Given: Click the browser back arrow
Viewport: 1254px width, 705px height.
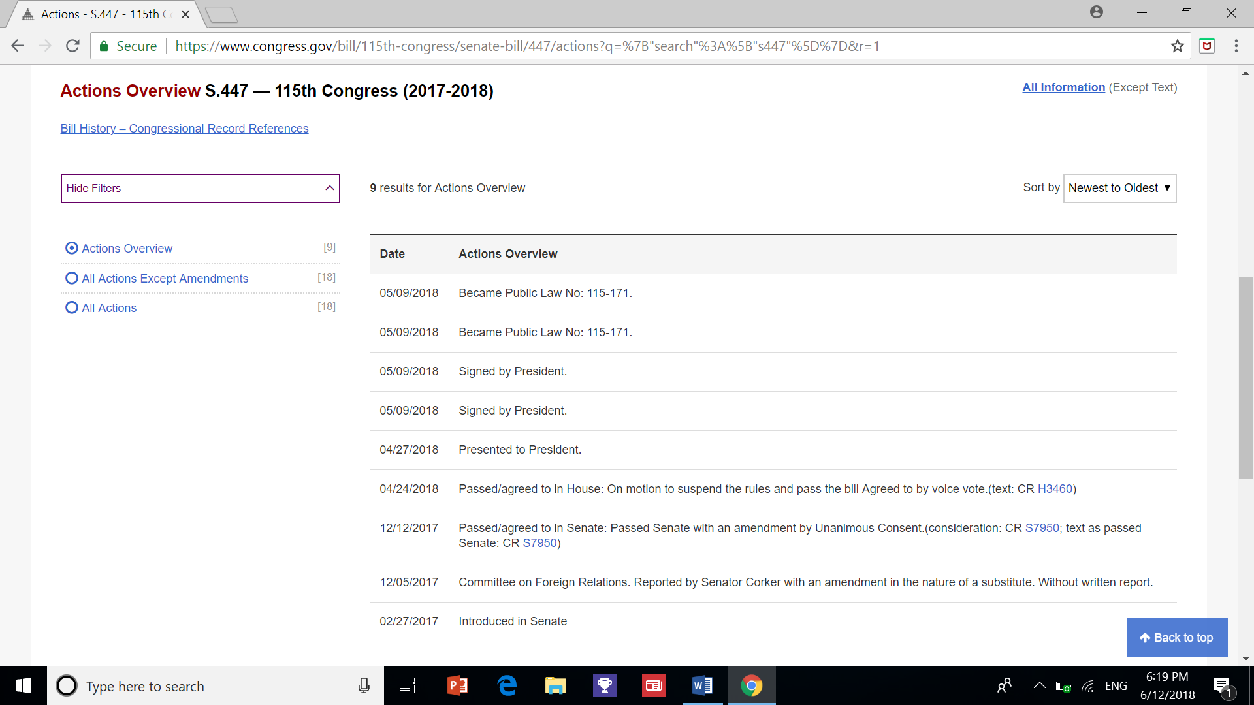Looking at the screenshot, I should point(18,46).
